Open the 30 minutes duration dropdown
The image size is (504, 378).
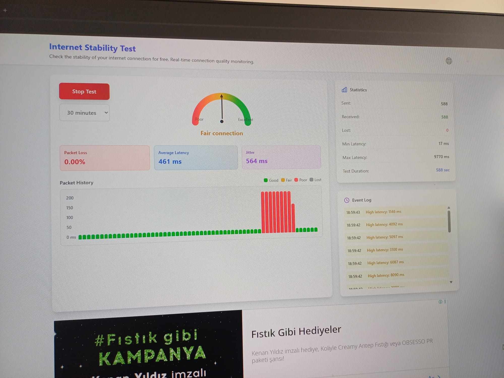point(85,113)
